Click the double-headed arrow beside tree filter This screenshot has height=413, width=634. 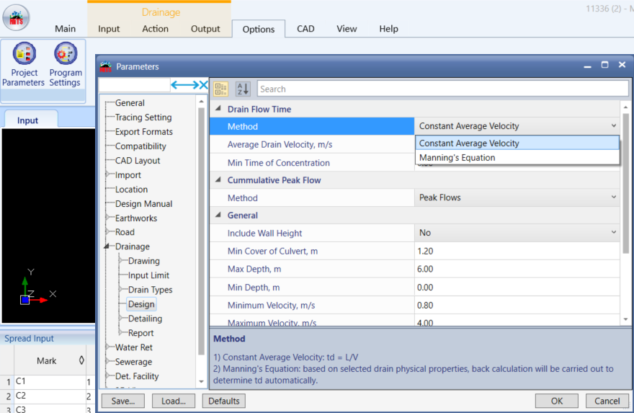point(184,85)
